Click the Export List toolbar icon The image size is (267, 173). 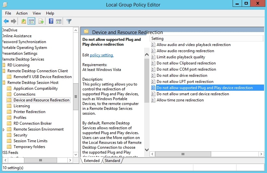coord(41,21)
